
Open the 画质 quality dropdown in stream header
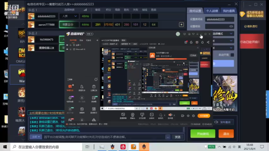126,44
